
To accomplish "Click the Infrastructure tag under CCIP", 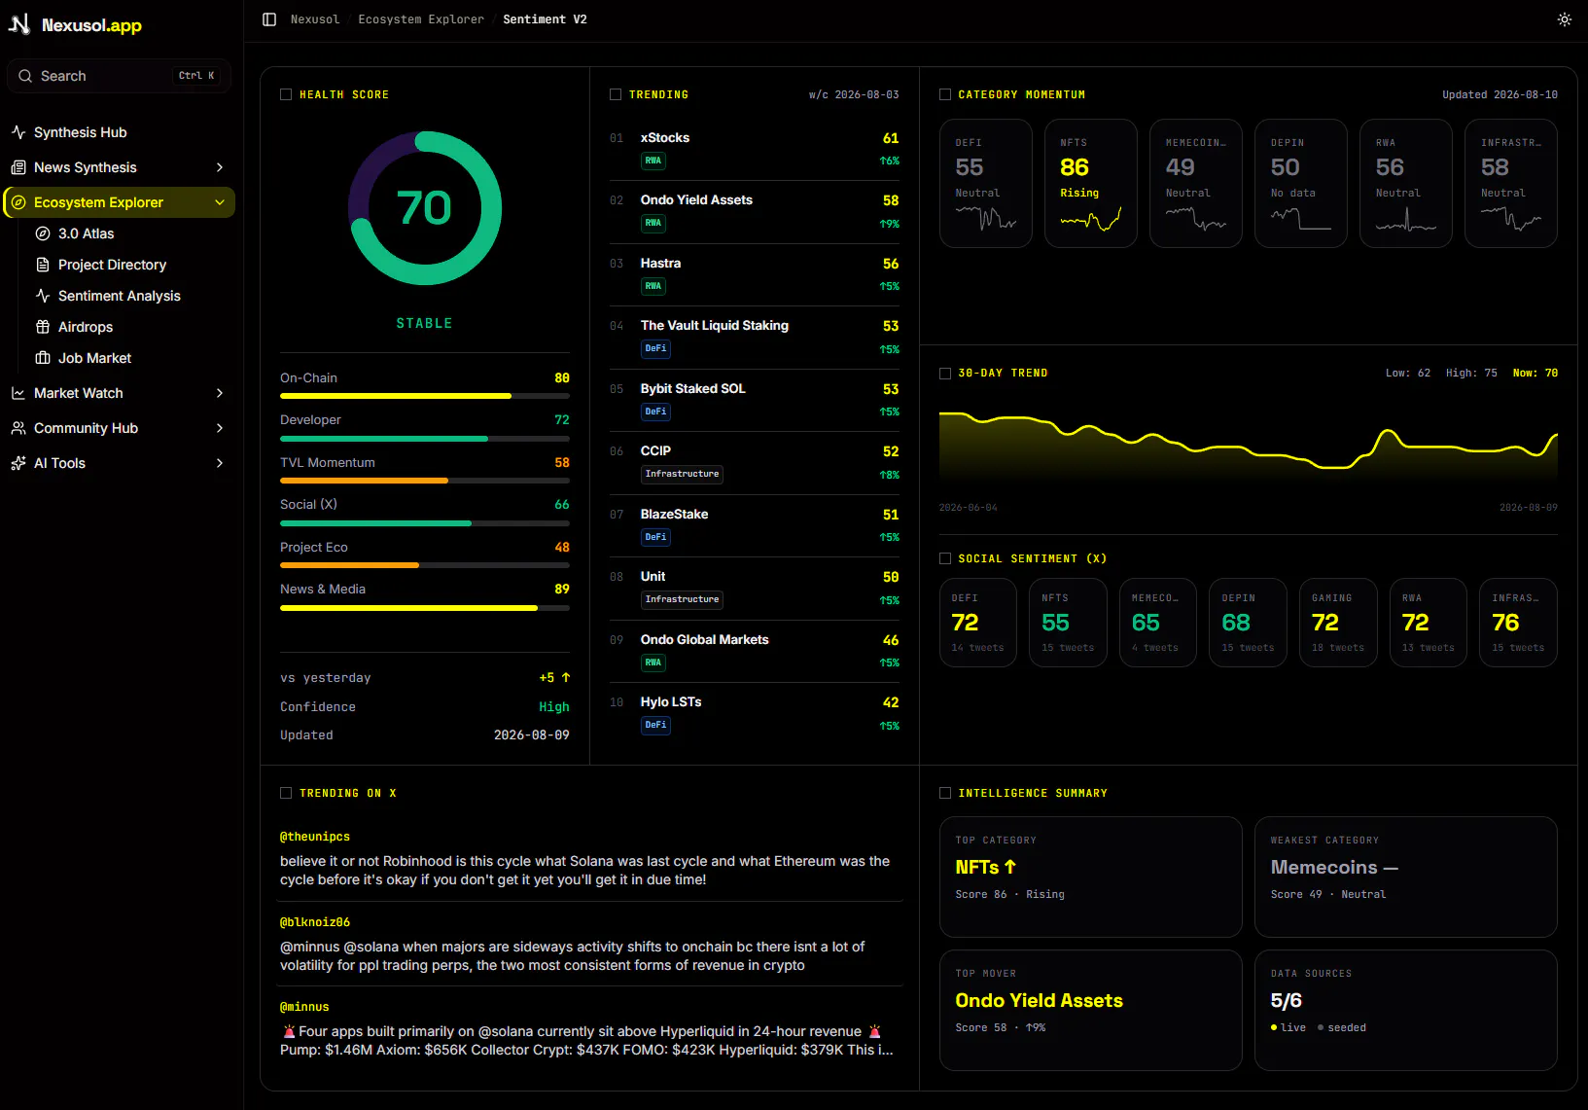I will (x=682, y=475).
